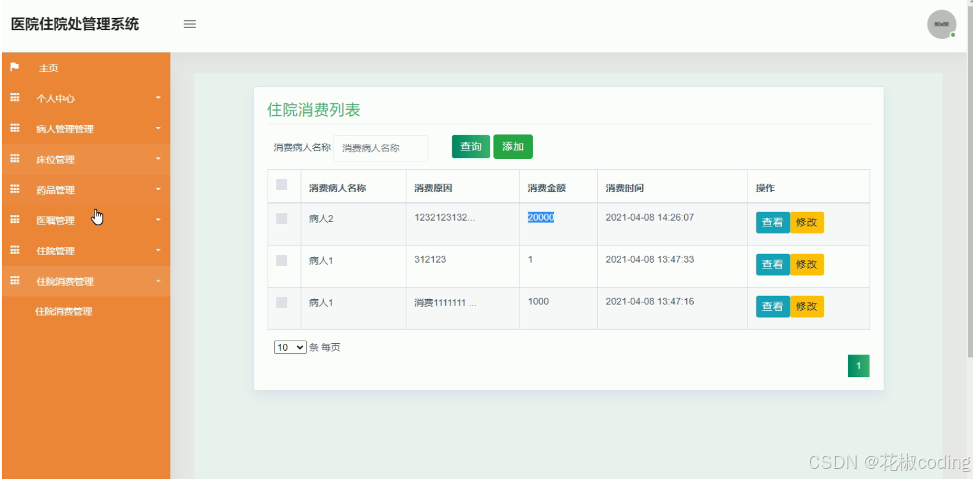This screenshot has height=479, width=973.
Task: Open the 主页 menu item
Action: (x=49, y=68)
